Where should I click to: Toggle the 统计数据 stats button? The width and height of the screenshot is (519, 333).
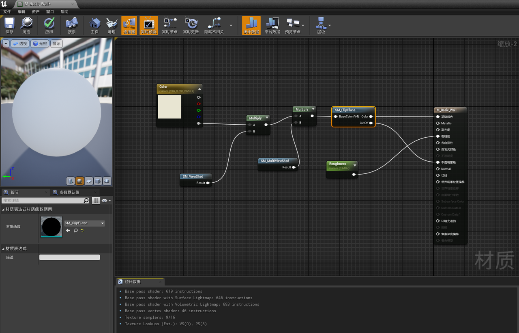(251, 25)
